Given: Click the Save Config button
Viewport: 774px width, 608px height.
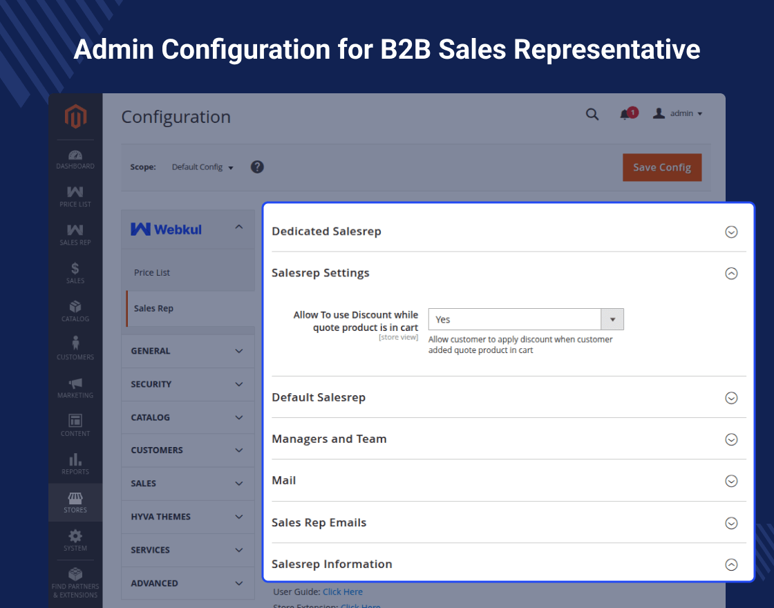Looking at the screenshot, I should (x=662, y=167).
